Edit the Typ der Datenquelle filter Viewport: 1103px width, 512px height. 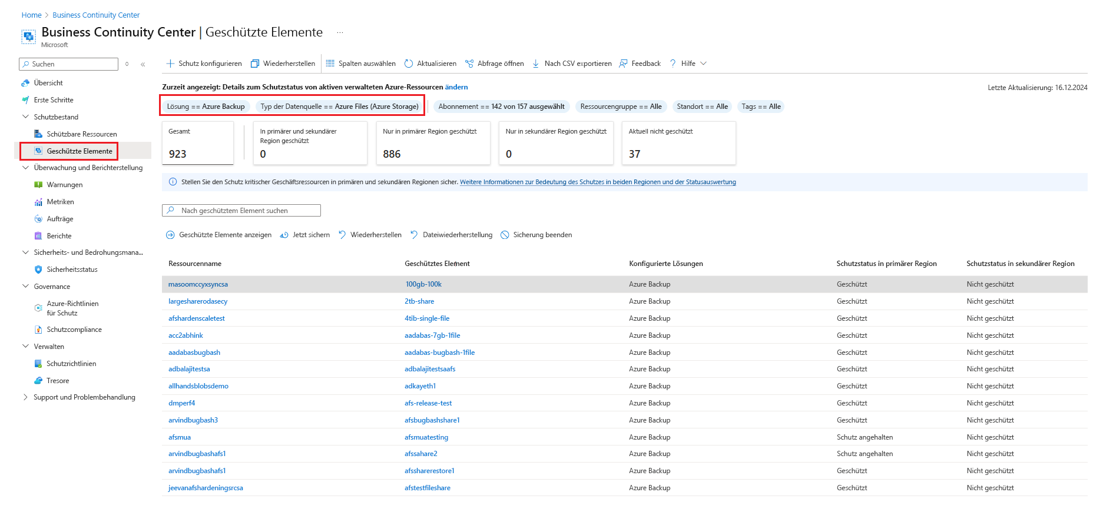point(339,107)
